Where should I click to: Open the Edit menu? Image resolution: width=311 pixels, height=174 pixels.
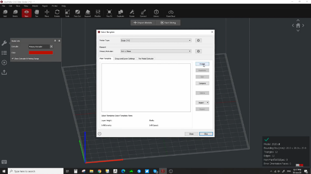pos(11,6)
